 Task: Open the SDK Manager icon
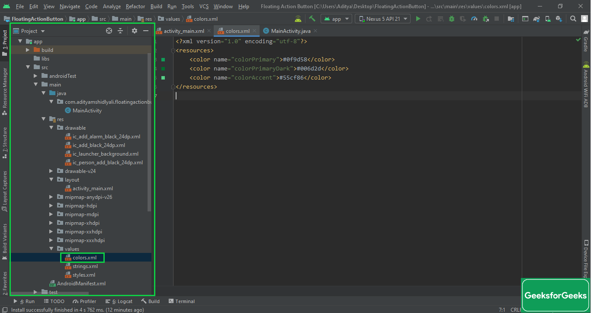(x=559, y=19)
